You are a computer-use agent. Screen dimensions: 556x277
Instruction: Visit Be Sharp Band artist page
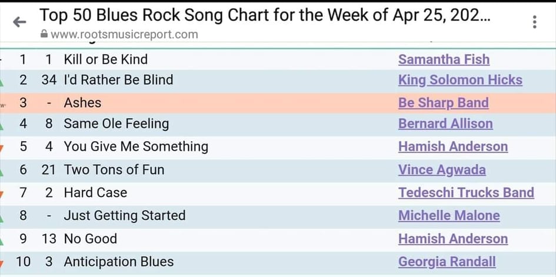click(x=444, y=103)
